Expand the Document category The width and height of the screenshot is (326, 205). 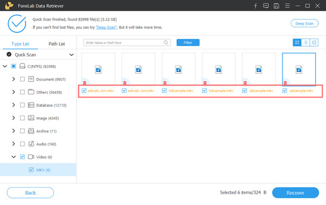(x=14, y=79)
